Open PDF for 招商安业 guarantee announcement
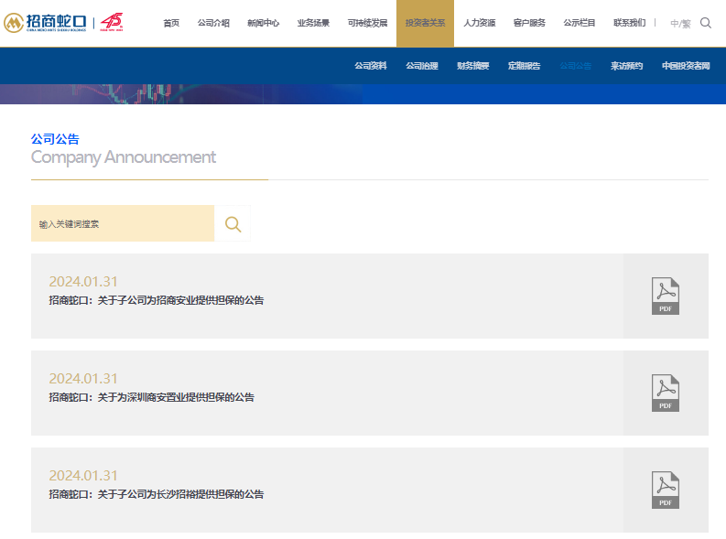 tap(666, 296)
